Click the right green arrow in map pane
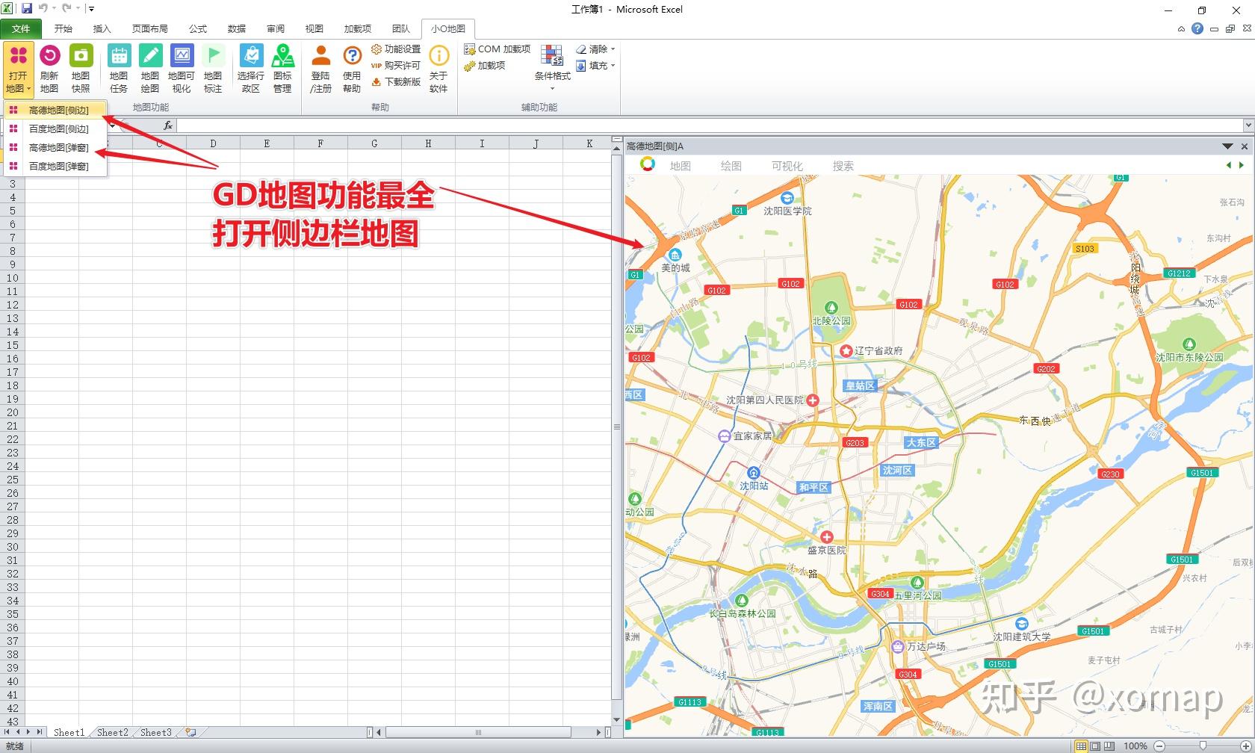The image size is (1255, 753). [1242, 165]
